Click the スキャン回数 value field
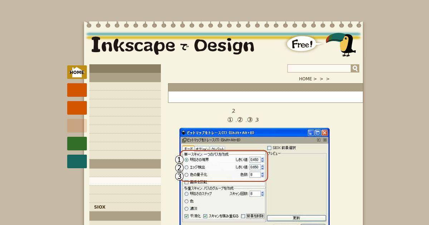This screenshot has height=225, width=429. pyautogui.click(x=255, y=194)
